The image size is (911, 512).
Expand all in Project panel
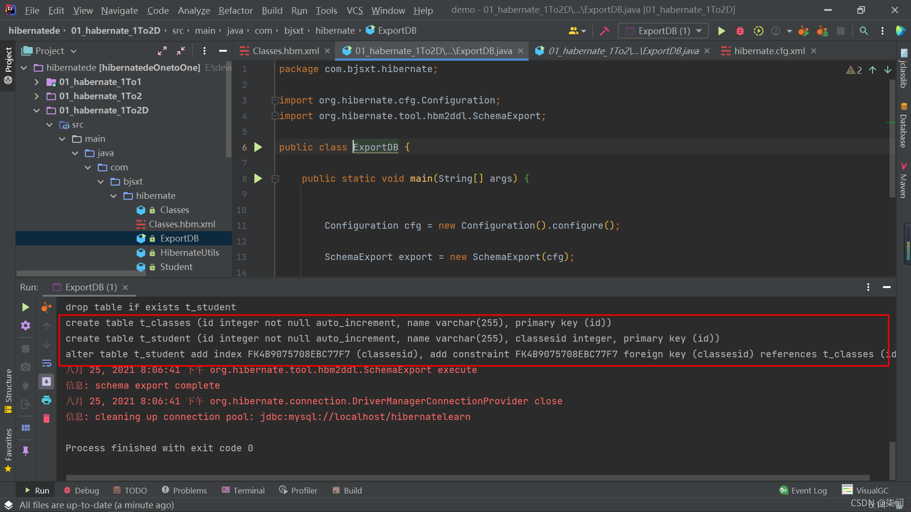162,51
